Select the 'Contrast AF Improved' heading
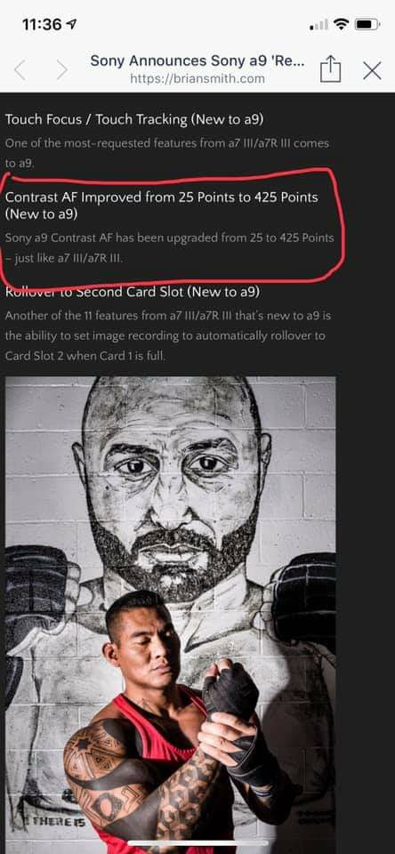This screenshot has height=854, width=395. click(x=161, y=205)
